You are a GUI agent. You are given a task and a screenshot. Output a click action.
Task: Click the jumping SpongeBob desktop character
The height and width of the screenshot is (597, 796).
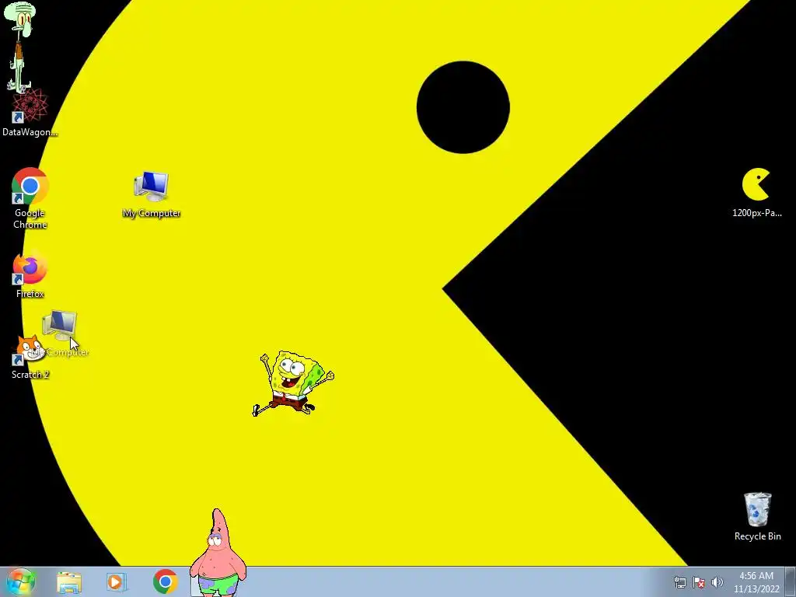tap(292, 383)
